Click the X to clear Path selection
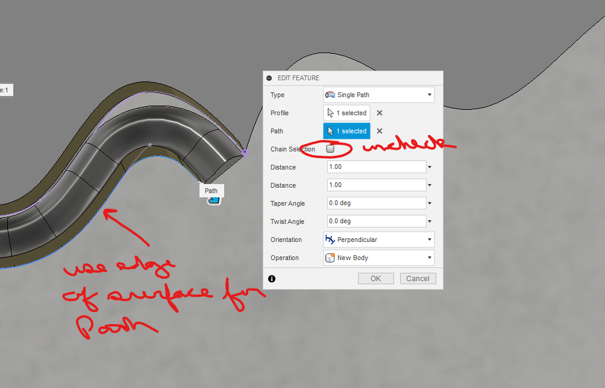 378,130
